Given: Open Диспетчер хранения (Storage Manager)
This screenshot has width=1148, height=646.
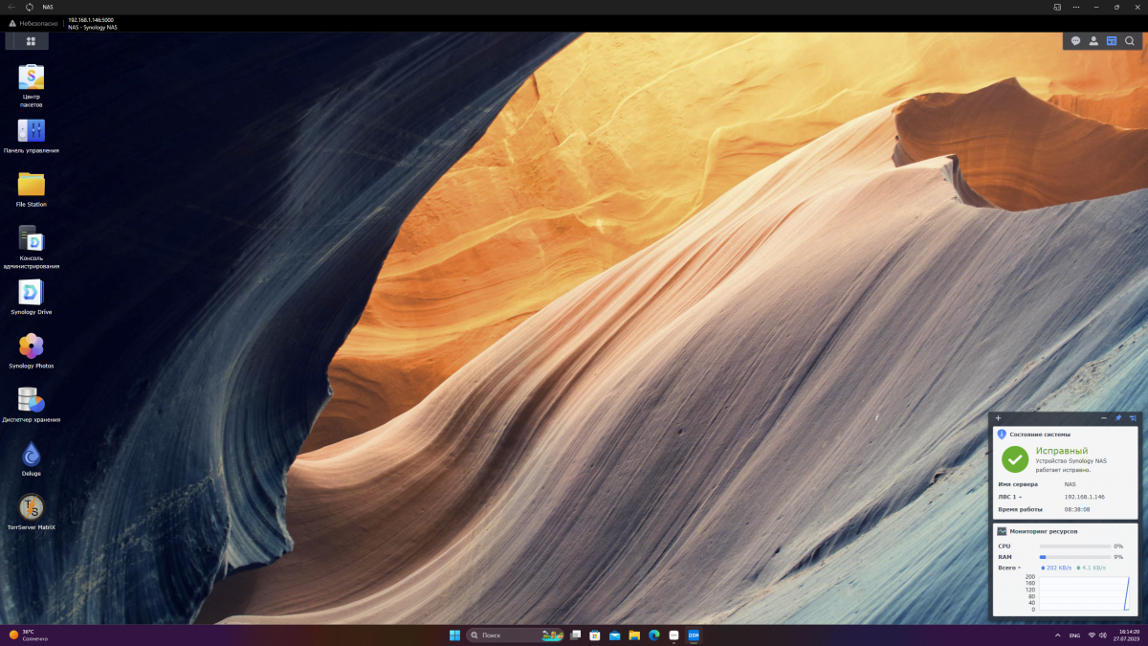Looking at the screenshot, I should [32, 405].
